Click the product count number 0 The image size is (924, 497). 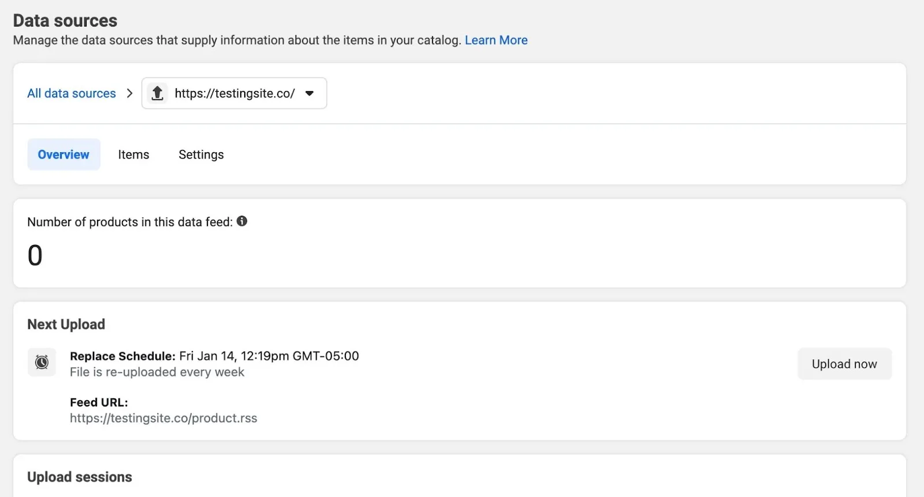tap(35, 255)
